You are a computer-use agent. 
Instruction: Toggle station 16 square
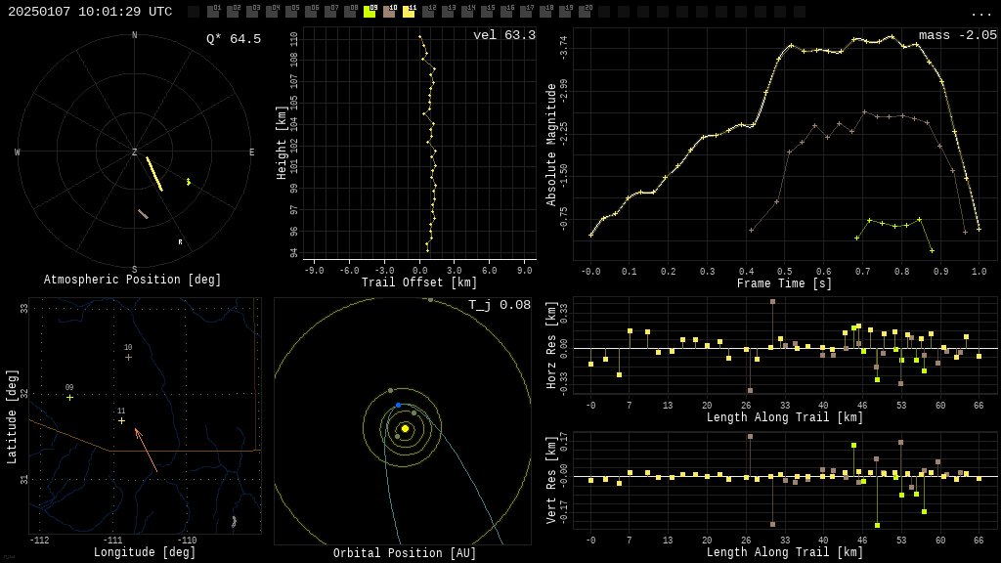506,12
